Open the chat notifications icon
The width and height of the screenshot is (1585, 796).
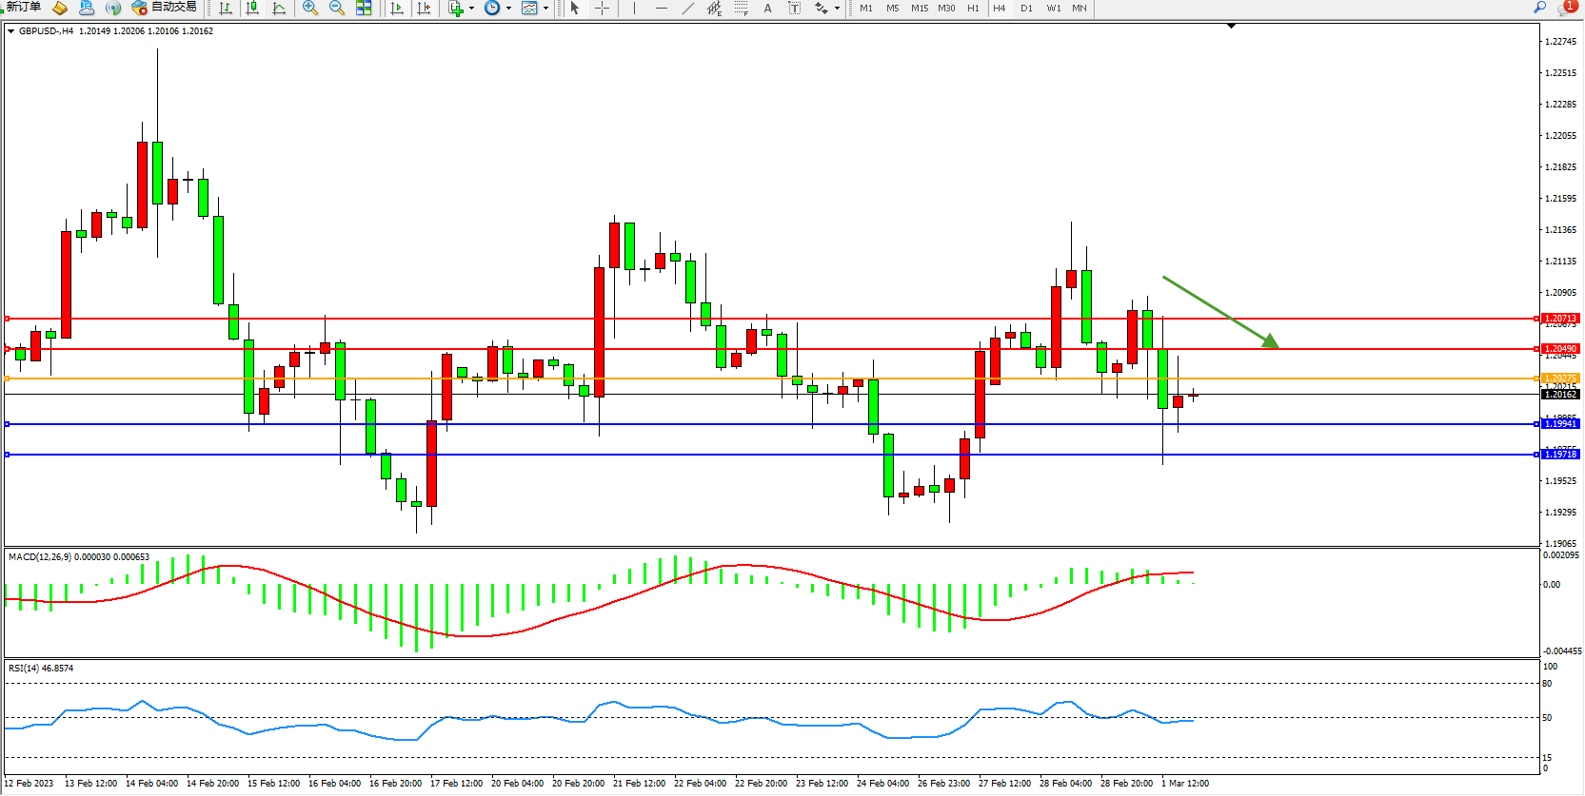pos(1566,8)
